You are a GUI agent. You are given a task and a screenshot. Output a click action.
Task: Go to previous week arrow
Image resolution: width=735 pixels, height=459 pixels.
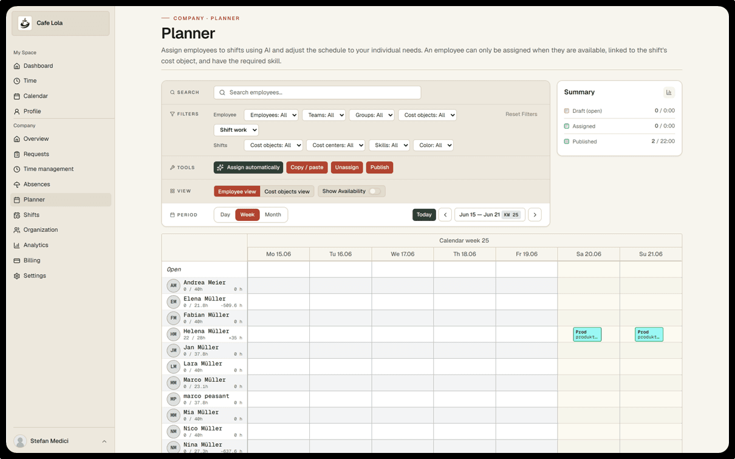[445, 215]
